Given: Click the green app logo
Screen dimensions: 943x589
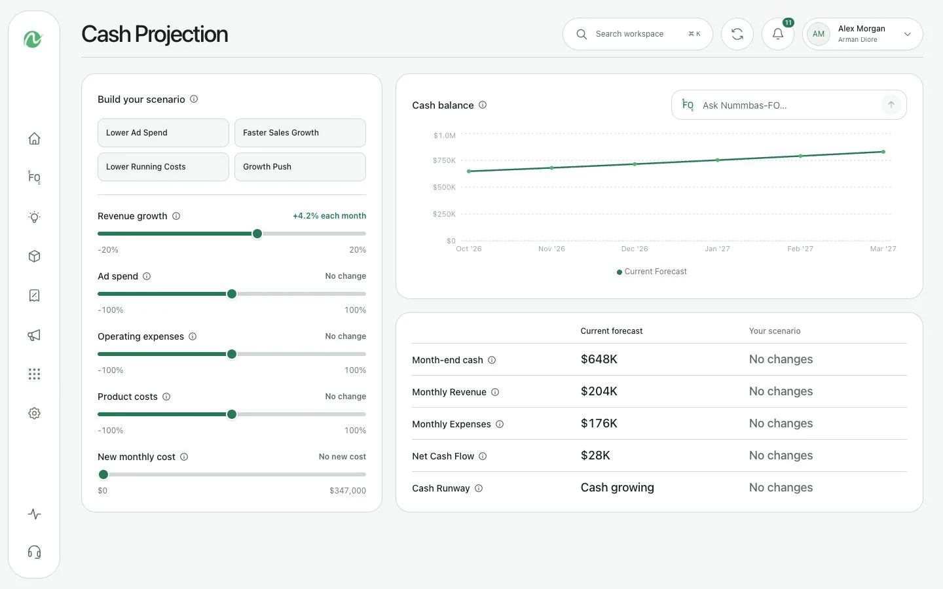Looking at the screenshot, I should [33, 39].
